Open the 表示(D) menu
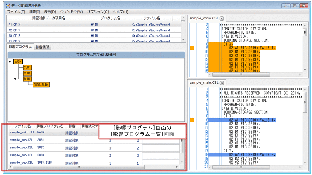The width and height of the screenshot is (312, 175). [x=50, y=12]
